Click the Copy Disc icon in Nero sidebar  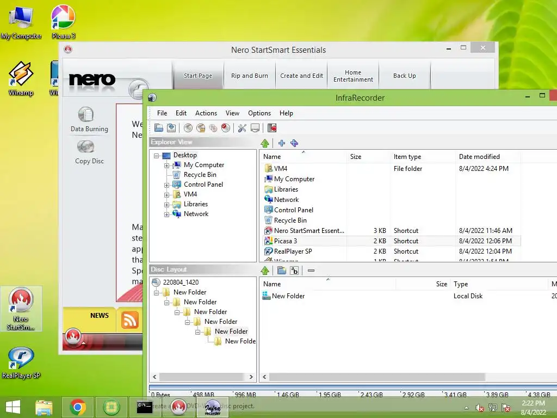click(85, 146)
